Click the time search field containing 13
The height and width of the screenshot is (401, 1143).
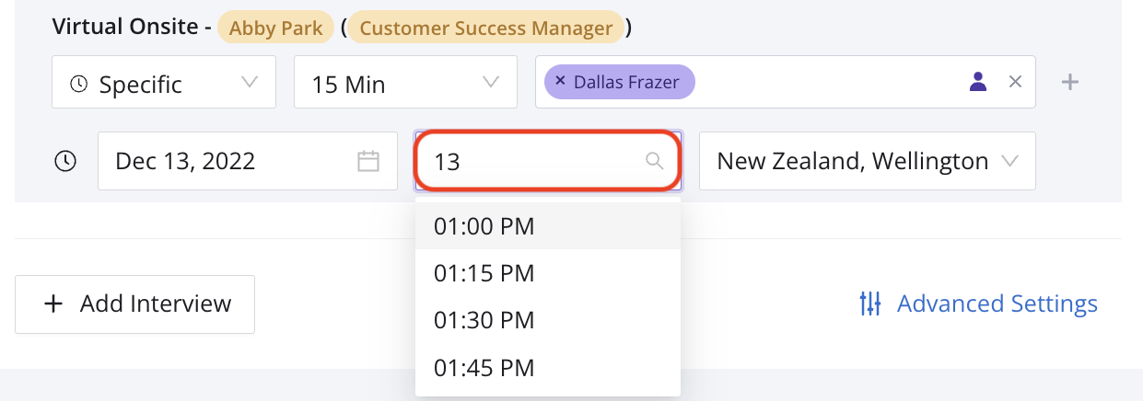534,161
